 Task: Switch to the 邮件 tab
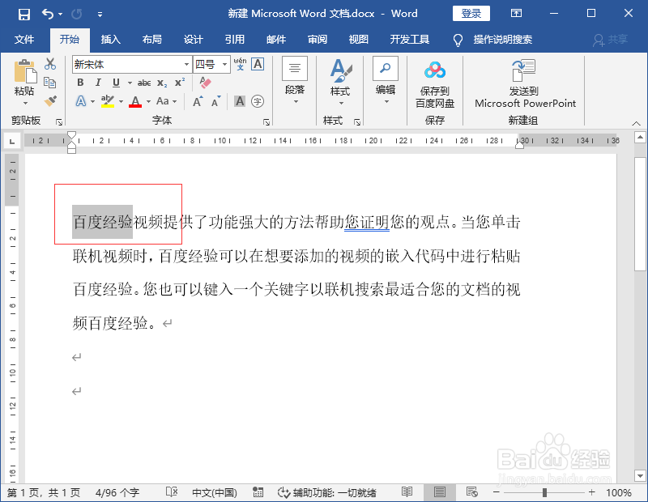tap(275, 39)
